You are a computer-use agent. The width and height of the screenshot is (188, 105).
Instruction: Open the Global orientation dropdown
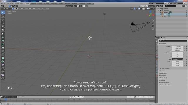pyautogui.click(x=69, y=6)
